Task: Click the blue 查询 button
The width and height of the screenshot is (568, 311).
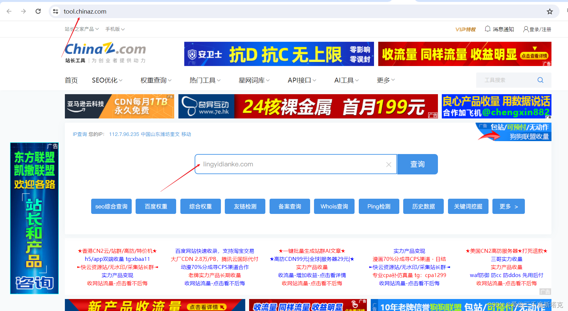Action: 417,164
